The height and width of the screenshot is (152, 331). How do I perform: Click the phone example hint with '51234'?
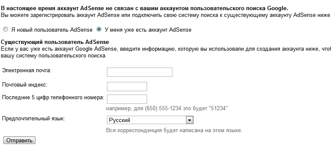[x=167, y=109]
